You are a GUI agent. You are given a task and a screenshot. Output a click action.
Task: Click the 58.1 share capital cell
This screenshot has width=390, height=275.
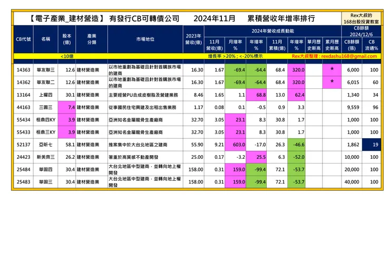tap(66, 145)
